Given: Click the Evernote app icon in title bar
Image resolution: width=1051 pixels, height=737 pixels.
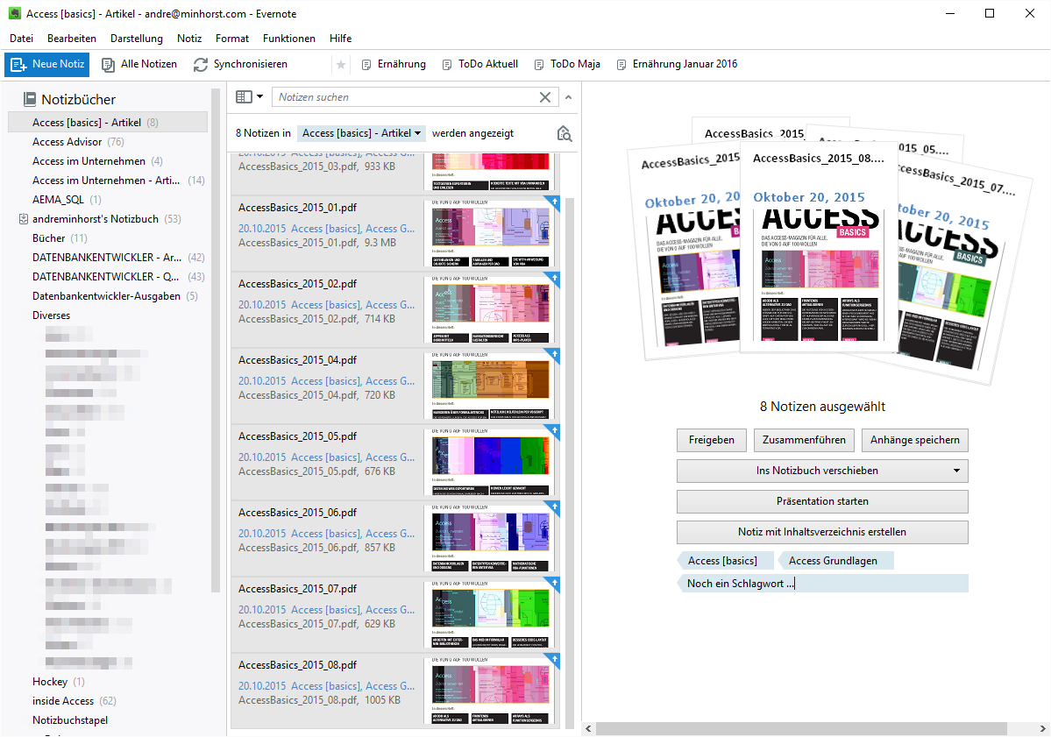Looking at the screenshot, I should click(x=14, y=13).
